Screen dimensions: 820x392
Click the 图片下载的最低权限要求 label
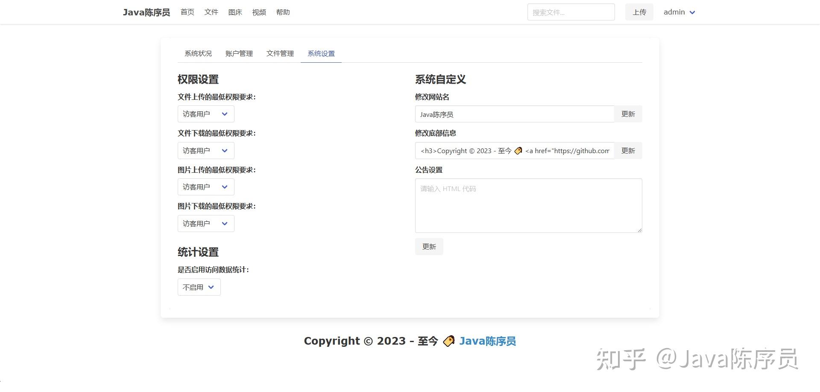tap(217, 206)
